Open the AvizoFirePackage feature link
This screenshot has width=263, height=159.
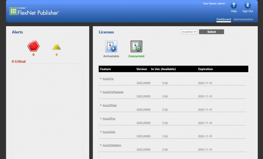(113, 92)
